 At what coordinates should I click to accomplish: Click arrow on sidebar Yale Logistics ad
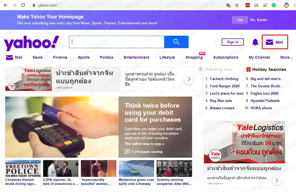[x=276, y=180]
